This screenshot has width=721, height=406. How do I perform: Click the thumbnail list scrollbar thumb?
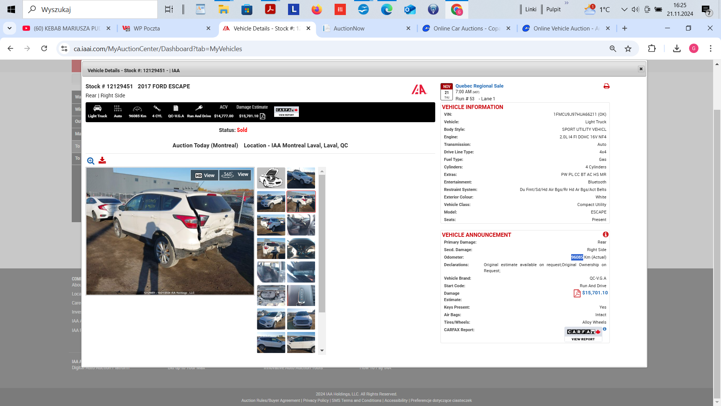(322, 244)
